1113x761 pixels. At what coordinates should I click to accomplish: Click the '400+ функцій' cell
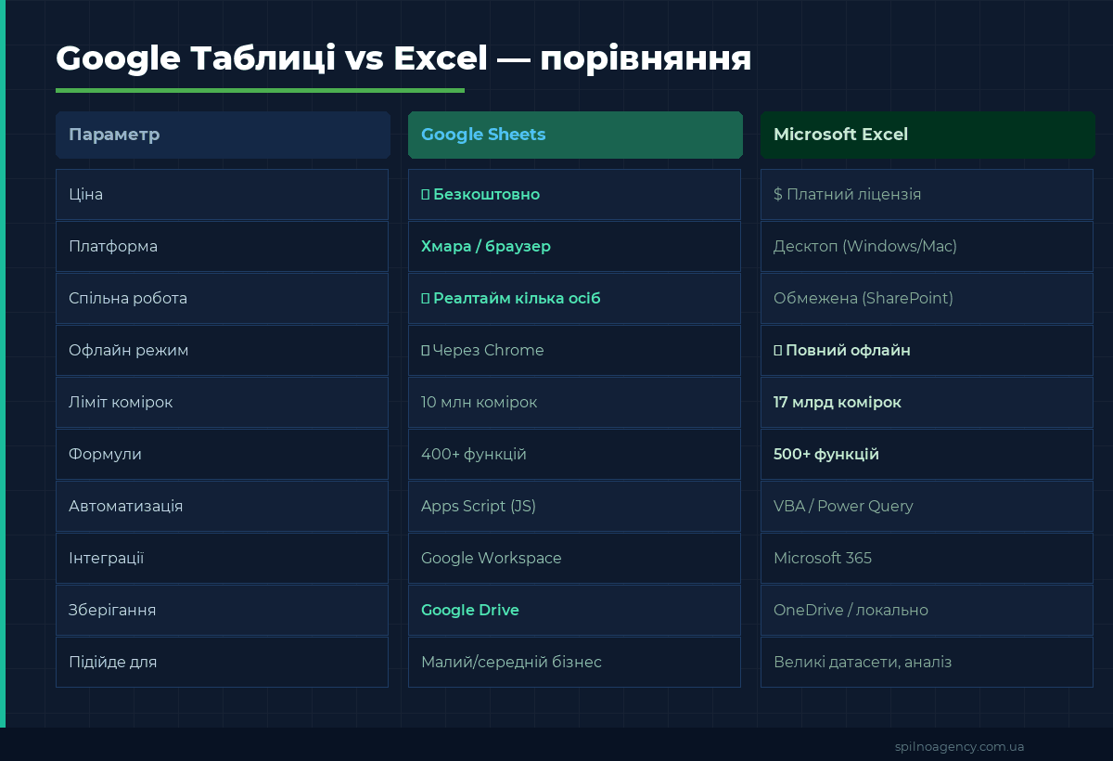click(574, 454)
